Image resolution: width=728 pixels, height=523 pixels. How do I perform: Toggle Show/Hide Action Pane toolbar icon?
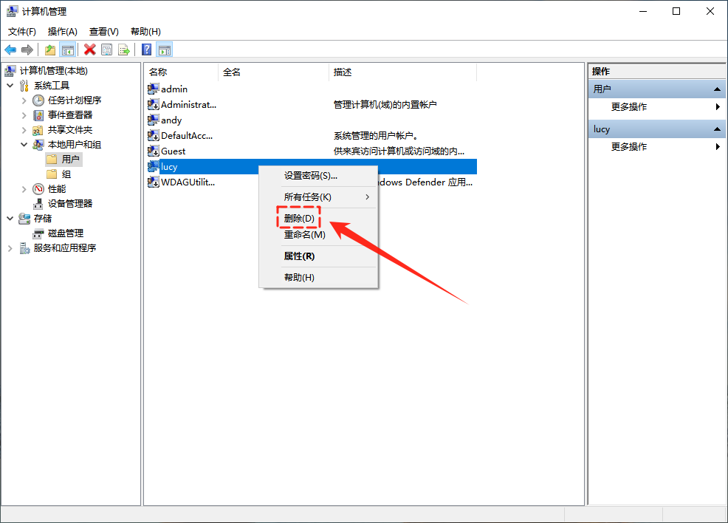(x=165, y=49)
